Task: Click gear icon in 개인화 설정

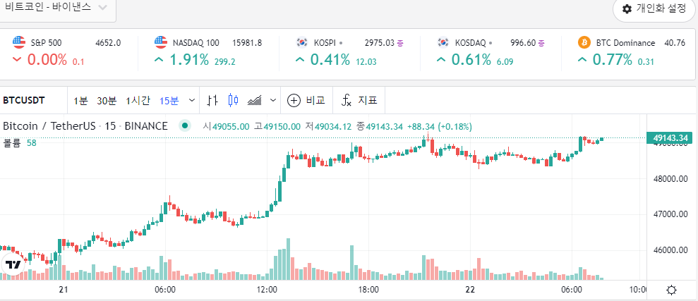Action: (627, 9)
